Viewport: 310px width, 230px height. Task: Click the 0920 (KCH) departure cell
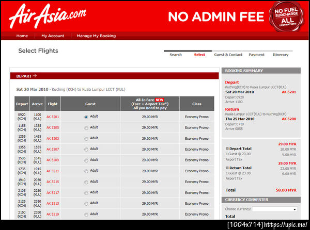click(22, 117)
